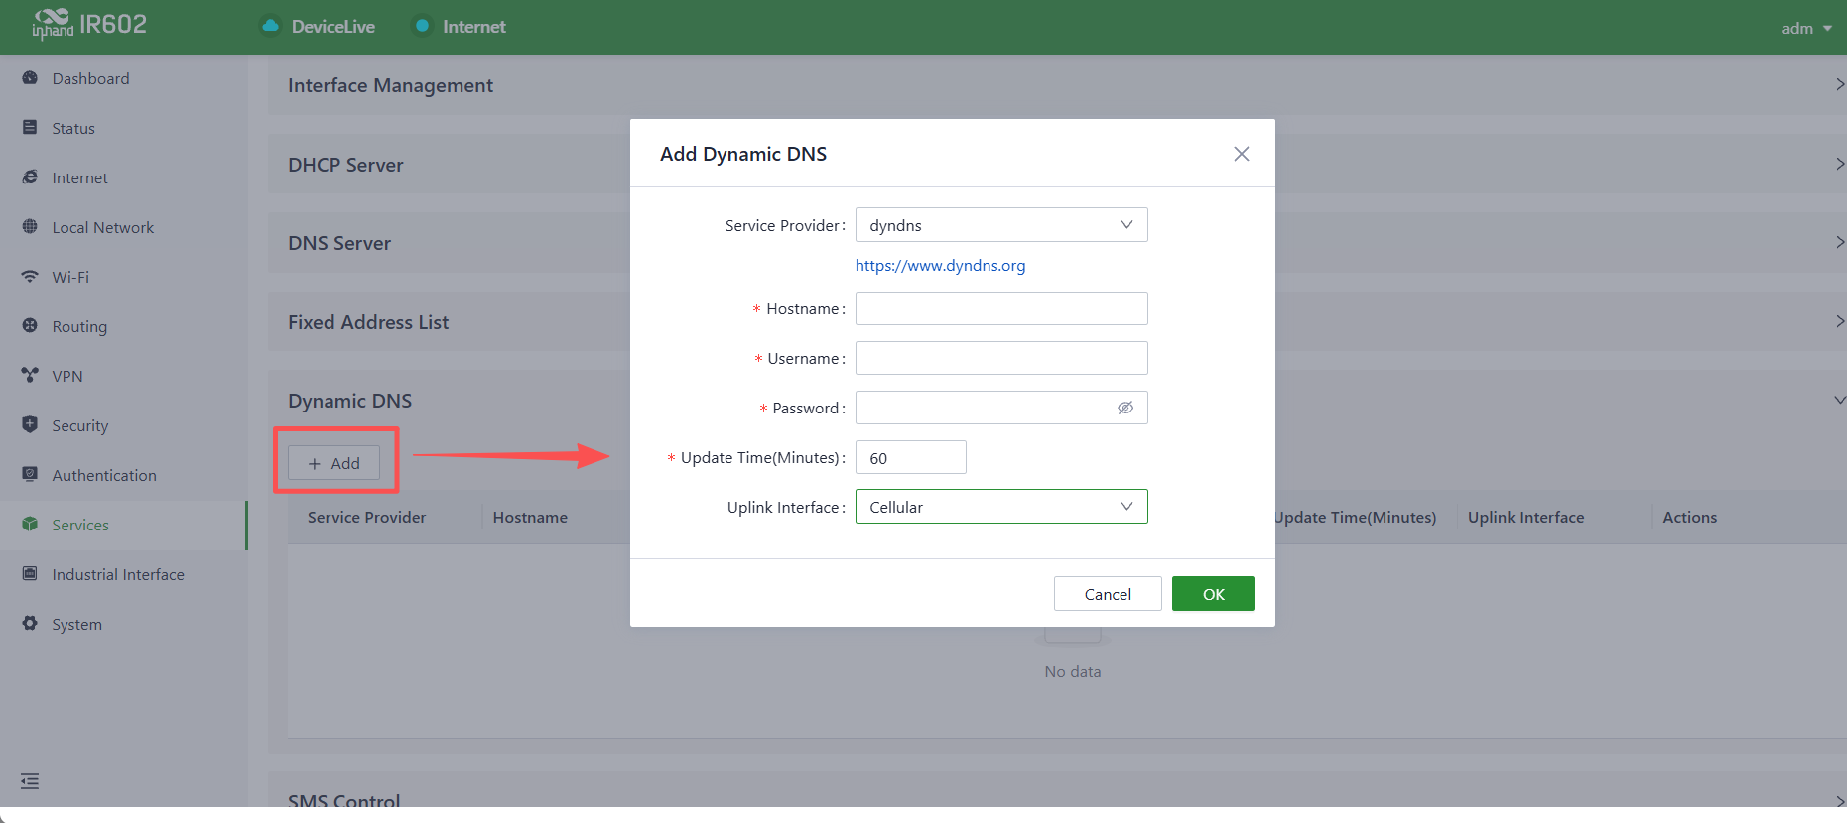This screenshot has height=823, width=1847.
Task: Open the Service Provider dropdown
Action: coord(1001,225)
